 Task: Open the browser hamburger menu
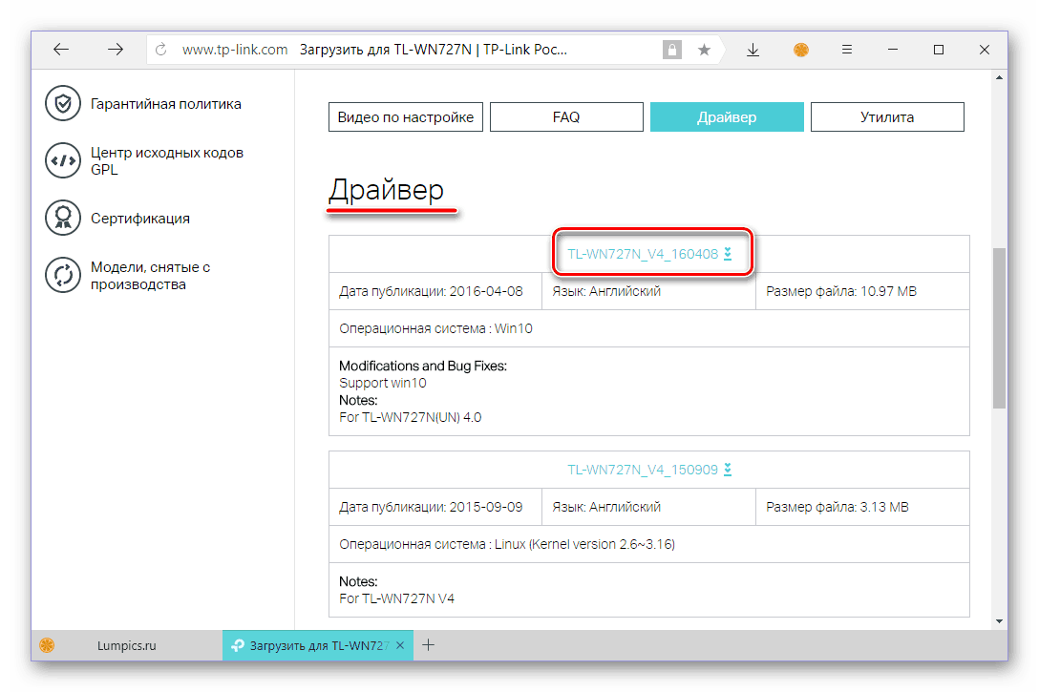click(x=847, y=50)
